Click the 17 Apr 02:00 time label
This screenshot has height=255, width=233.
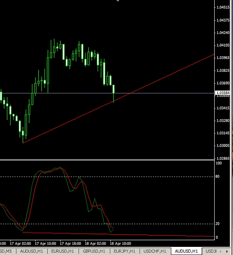20,244
